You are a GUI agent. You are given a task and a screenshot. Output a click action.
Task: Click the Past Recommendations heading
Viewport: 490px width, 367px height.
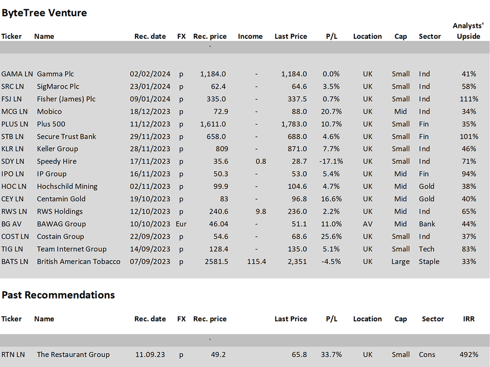(58, 295)
